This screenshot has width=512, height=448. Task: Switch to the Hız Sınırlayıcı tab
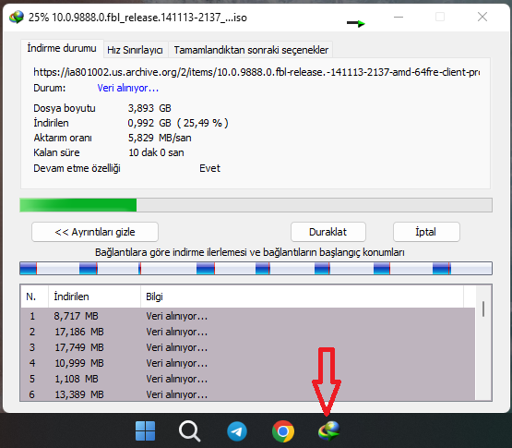click(135, 50)
